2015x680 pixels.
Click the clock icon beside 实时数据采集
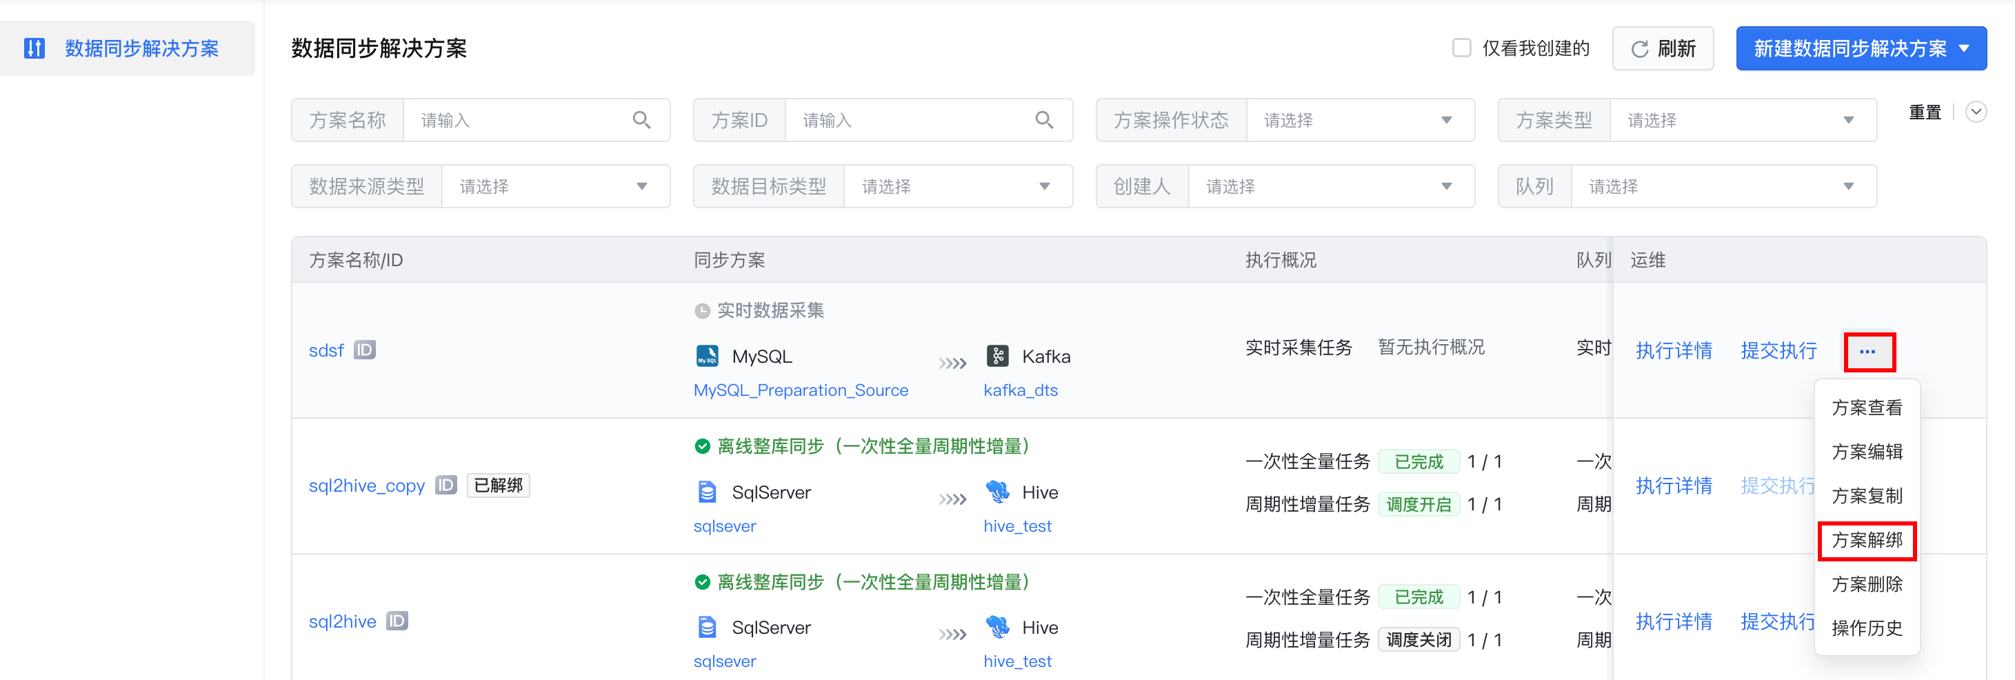tap(703, 310)
